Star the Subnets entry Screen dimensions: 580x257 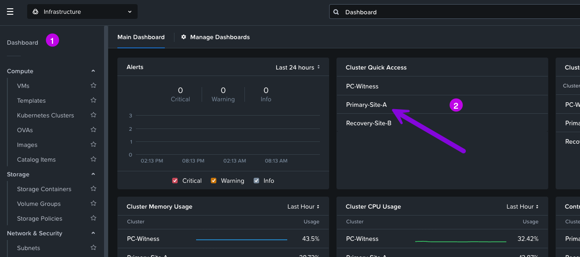tap(93, 247)
